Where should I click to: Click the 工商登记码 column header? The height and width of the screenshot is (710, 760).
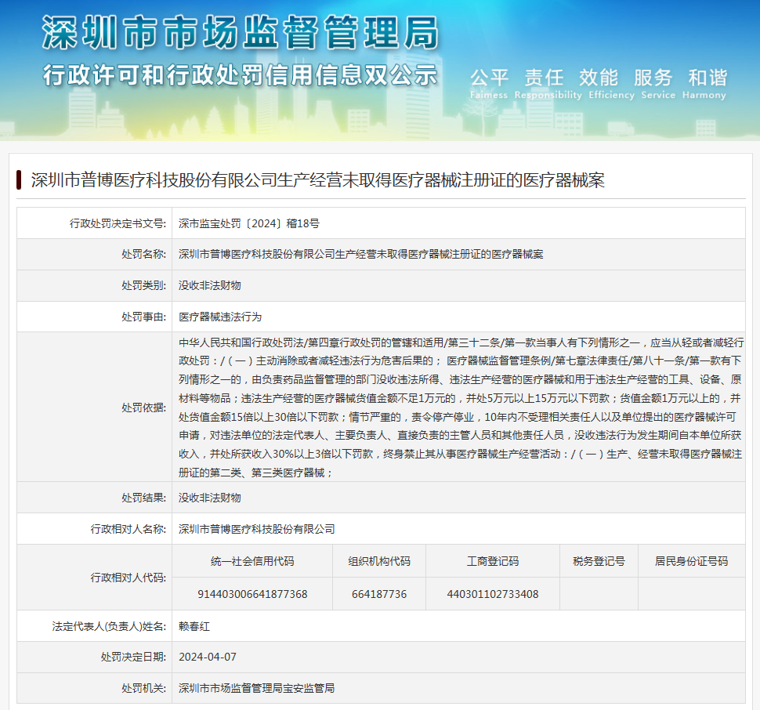click(x=493, y=561)
